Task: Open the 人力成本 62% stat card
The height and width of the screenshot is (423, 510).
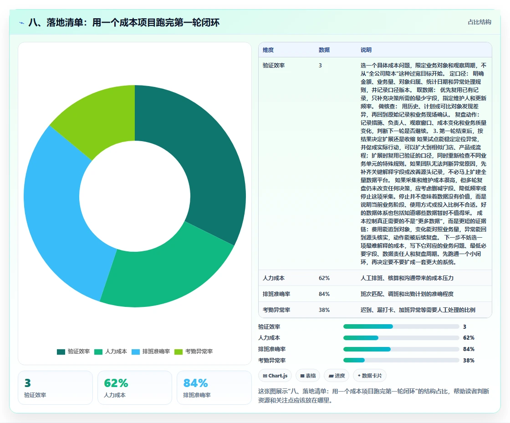Action: tap(135, 387)
